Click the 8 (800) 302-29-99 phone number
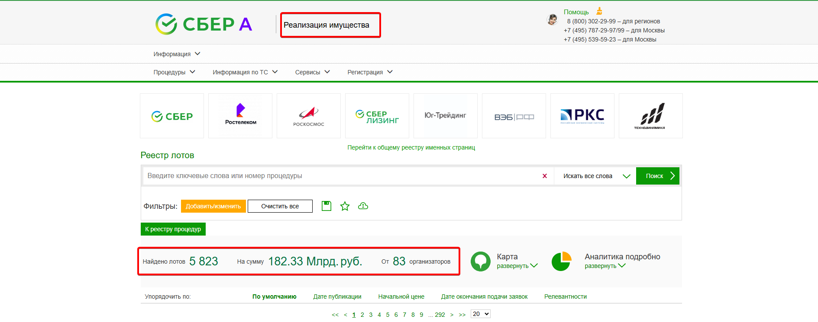The height and width of the screenshot is (322, 818). coord(591,21)
